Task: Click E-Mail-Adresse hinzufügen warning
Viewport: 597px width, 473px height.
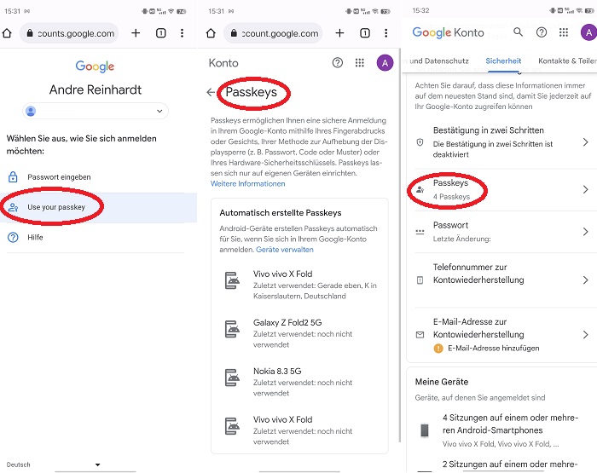Action: 487,349
